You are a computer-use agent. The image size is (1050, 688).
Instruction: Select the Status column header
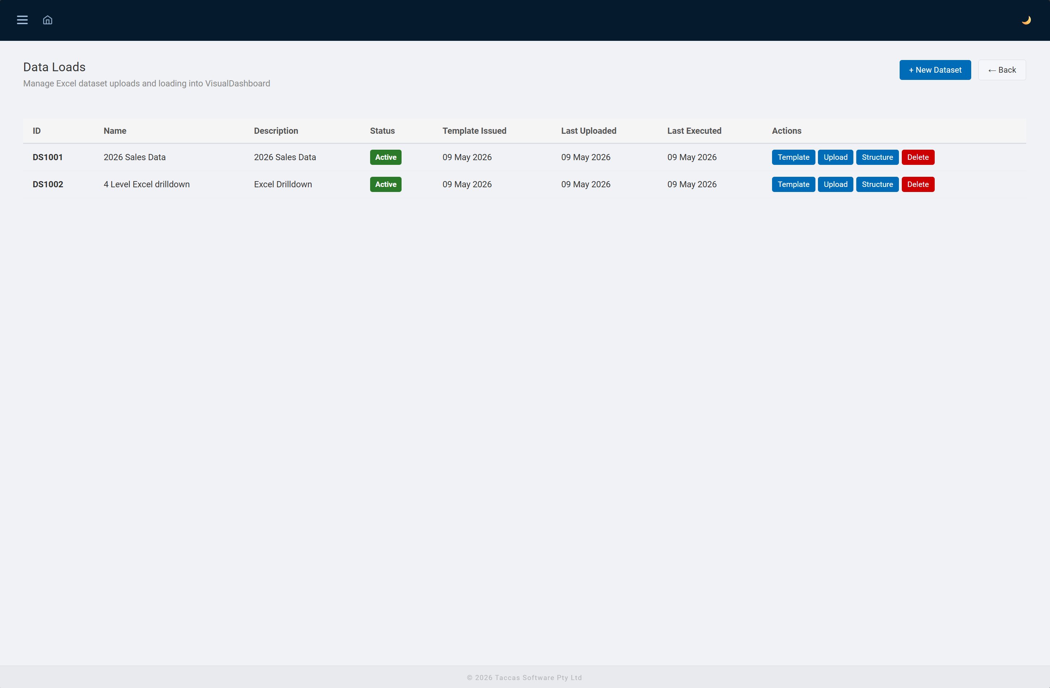(x=382, y=131)
